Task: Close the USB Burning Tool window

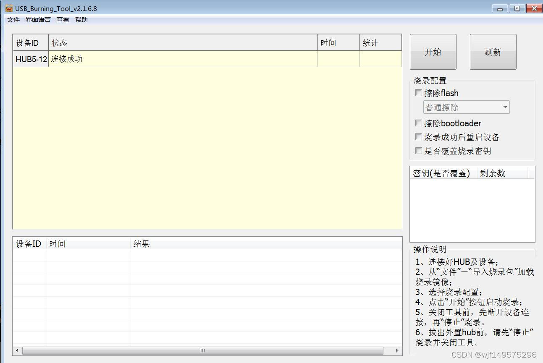Action: point(534,8)
